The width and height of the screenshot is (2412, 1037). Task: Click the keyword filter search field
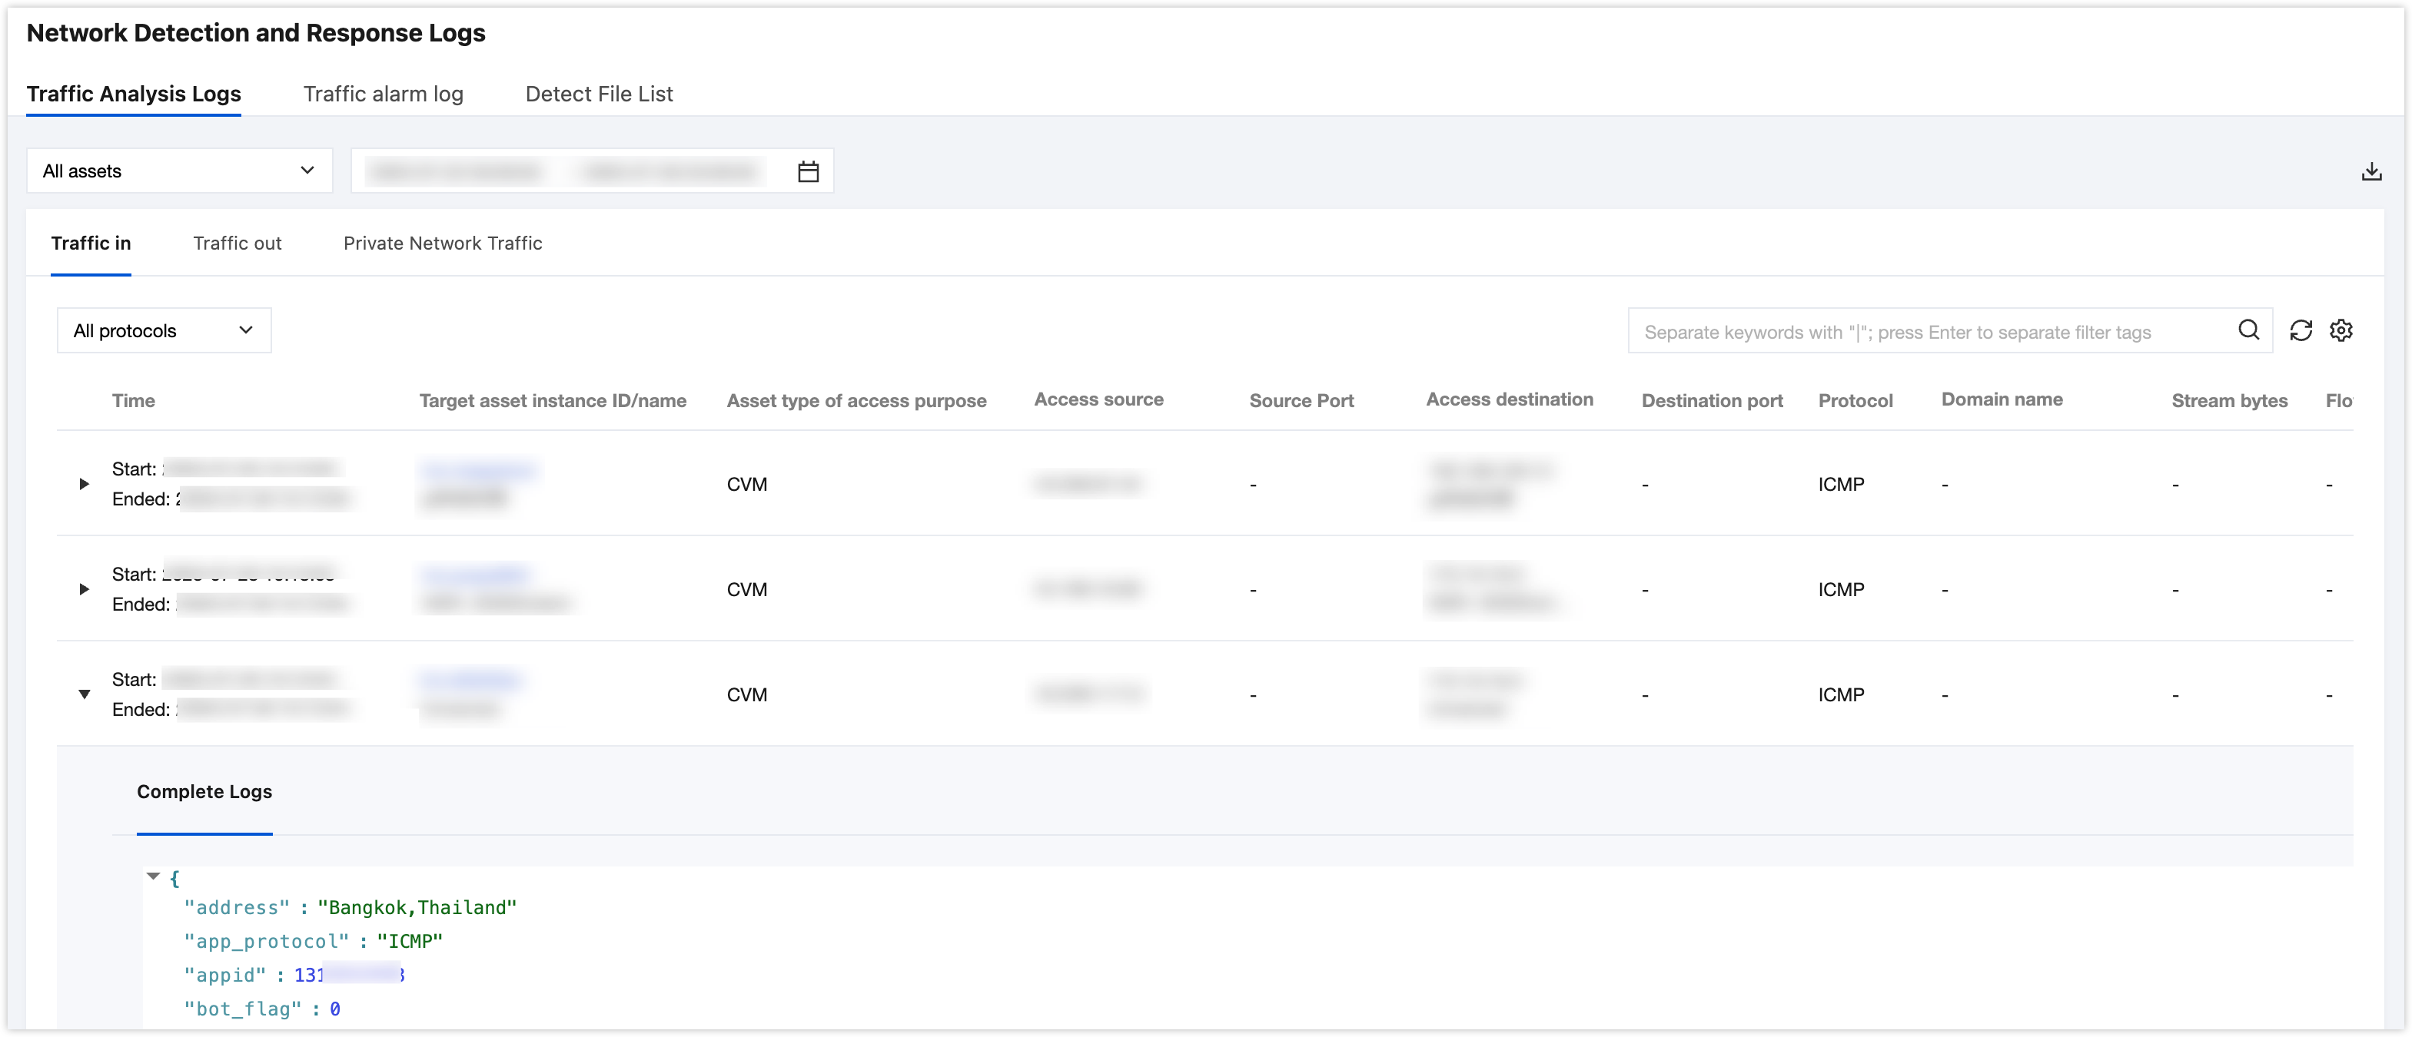[x=1929, y=331]
